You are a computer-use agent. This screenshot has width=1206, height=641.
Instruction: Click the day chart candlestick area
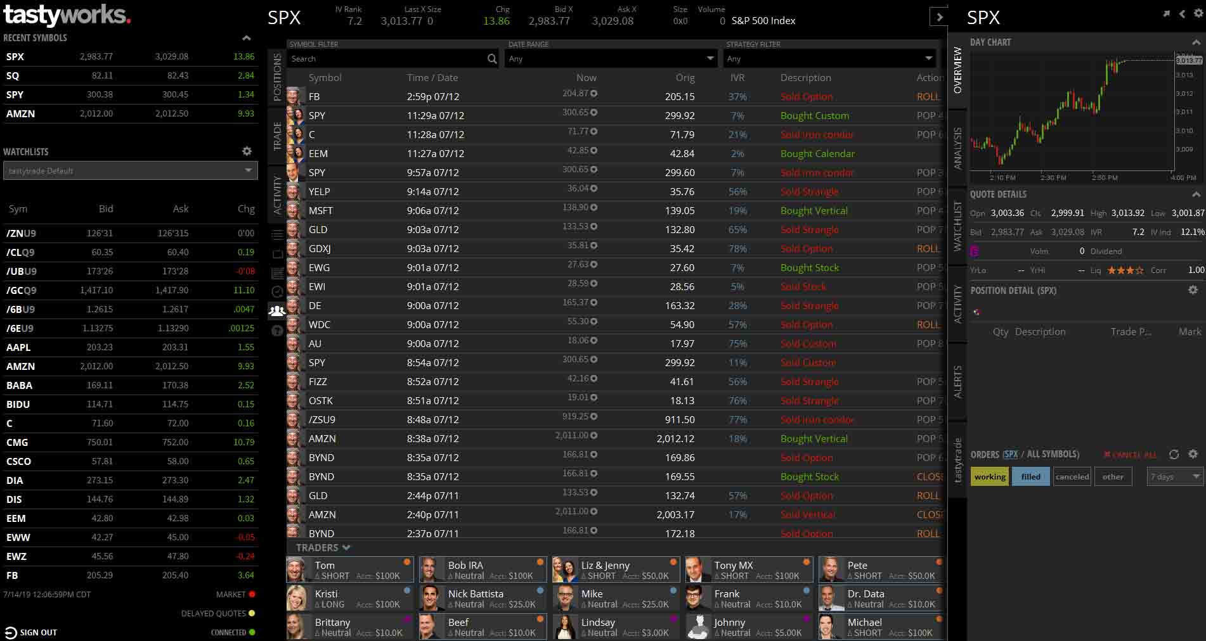[1072, 111]
